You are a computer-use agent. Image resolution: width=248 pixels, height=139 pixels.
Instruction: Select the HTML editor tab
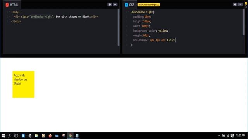point(12,5)
